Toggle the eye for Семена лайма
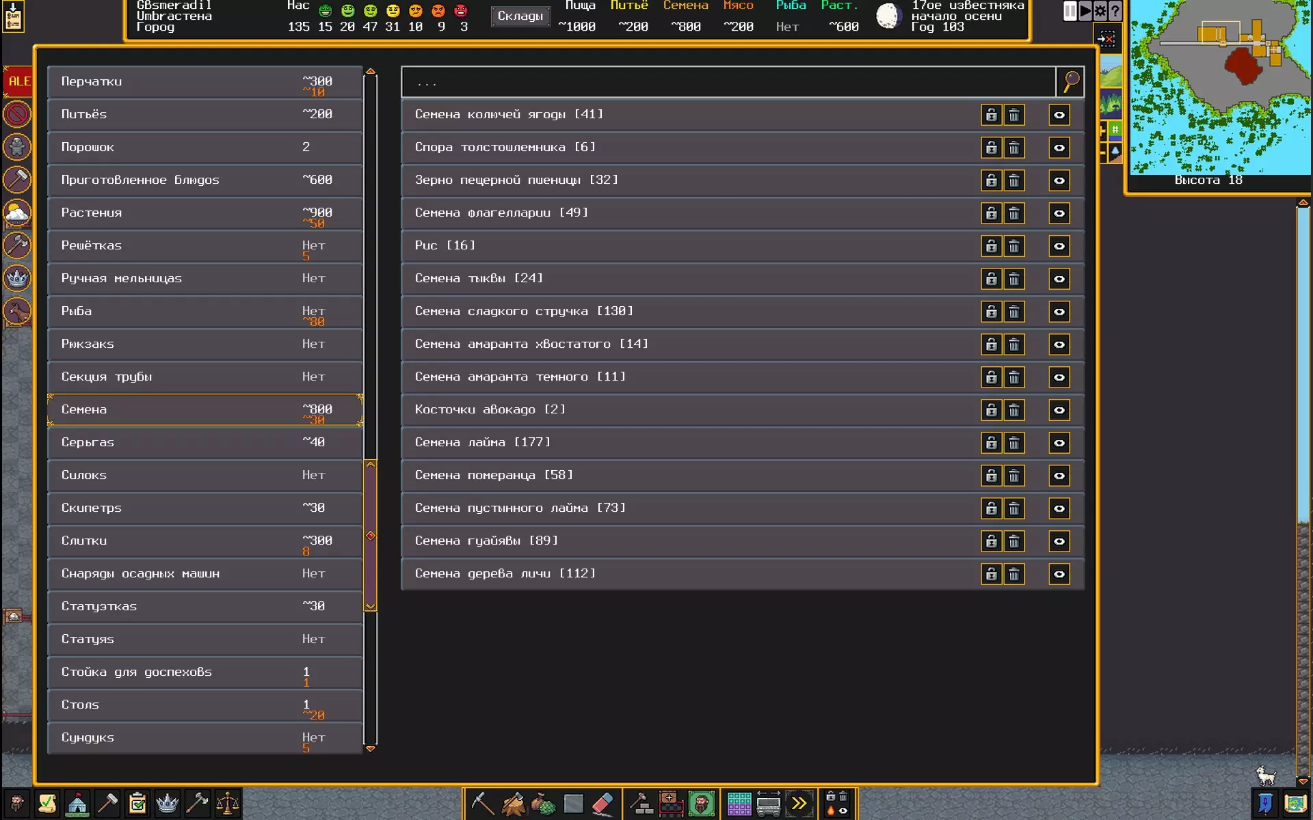The height and width of the screenshot is (820, 1313). click(x=1059, y=443)
